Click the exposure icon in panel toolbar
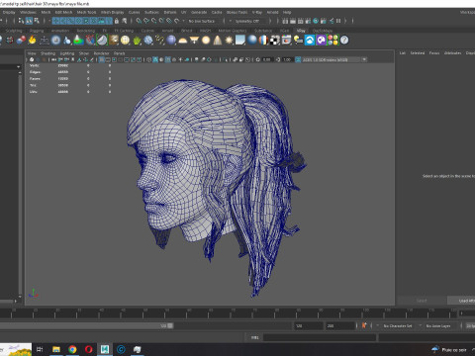The height and width of the screenshot is (356, 475). 258,59
